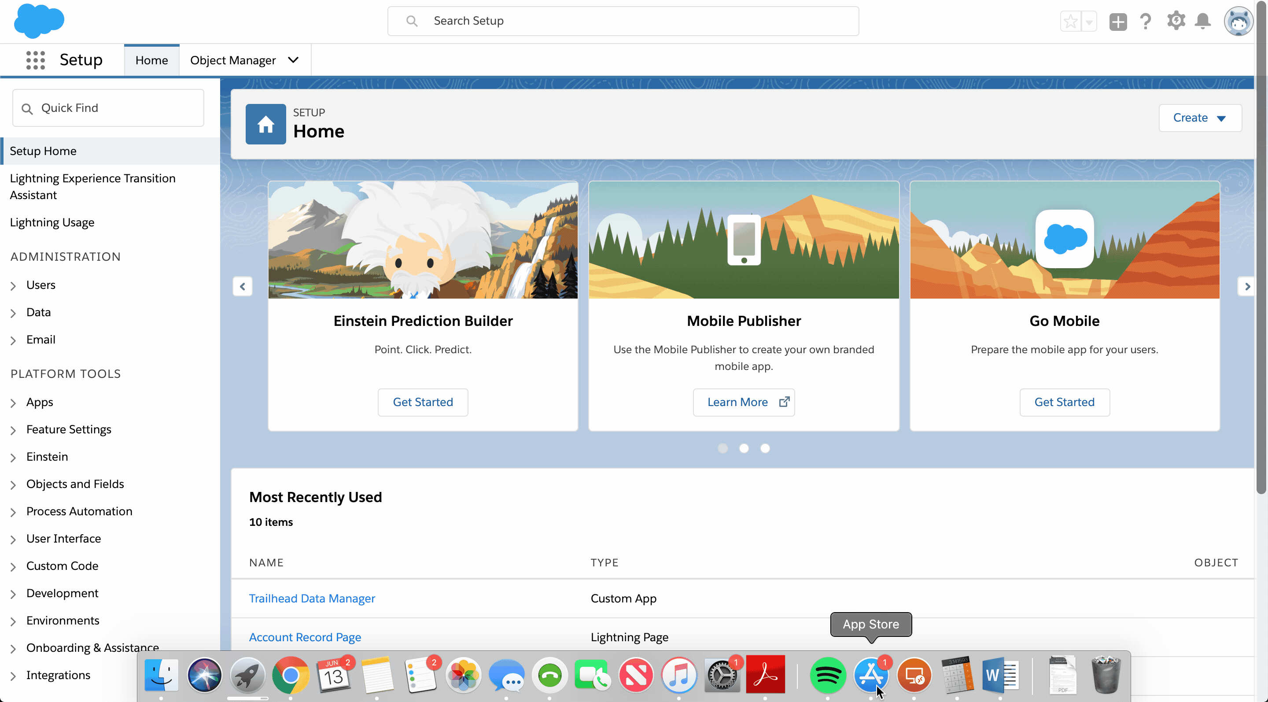1268x702 pixels.
Task: Click Learn More for Mobile Publisher
Action: coord(744,402)
